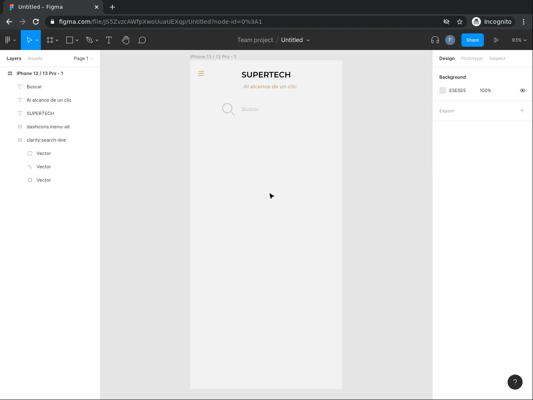This screenshot has height=400, width=533.
Task: Click the magnifying glass search icon on canvas
Action: pos(228,109)
